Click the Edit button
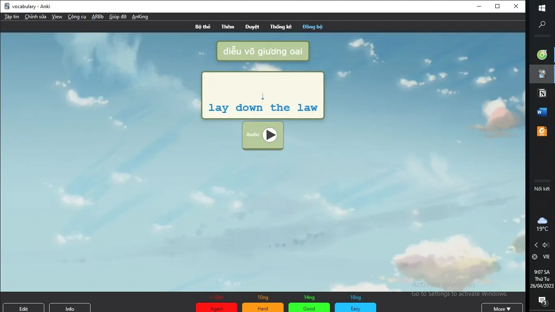 point(24,308)
